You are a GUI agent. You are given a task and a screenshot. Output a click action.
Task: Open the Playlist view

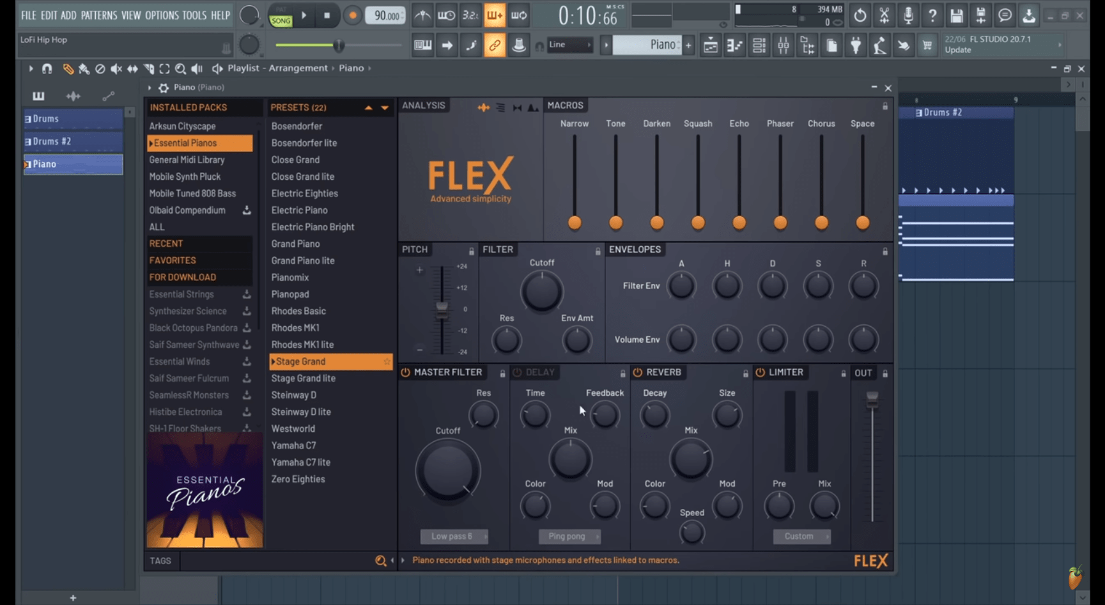710,45
